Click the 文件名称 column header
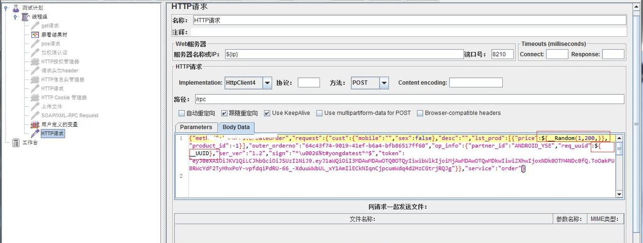This screenshot has width=643, height=243. pyautogui.click(x=363, y=219)
